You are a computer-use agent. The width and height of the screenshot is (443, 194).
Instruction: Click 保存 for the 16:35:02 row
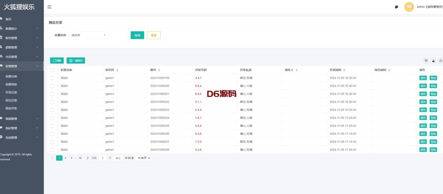click(423, 78)
